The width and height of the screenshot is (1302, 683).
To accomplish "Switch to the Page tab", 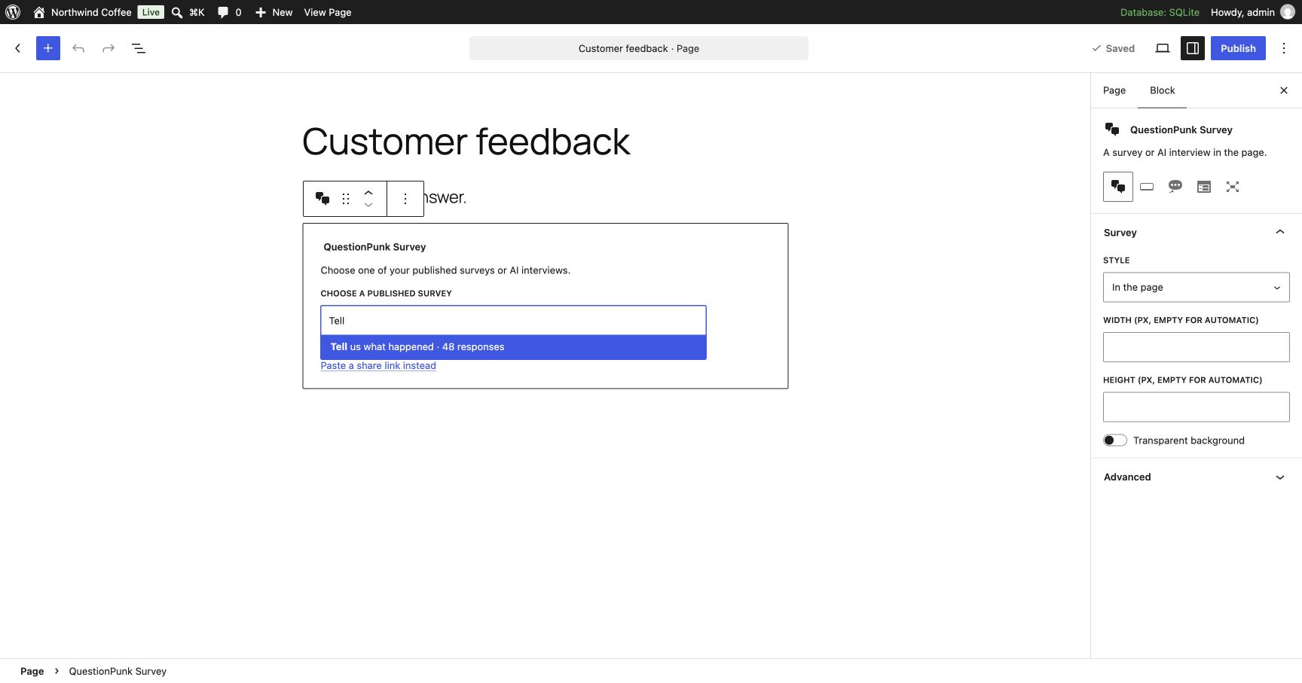I will click(x=1114, y=90).
